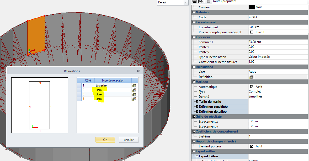This screenshot has height=161, width=309.
Task: Collapse Report de charges (Parois) section
Action: coord(194,141)
